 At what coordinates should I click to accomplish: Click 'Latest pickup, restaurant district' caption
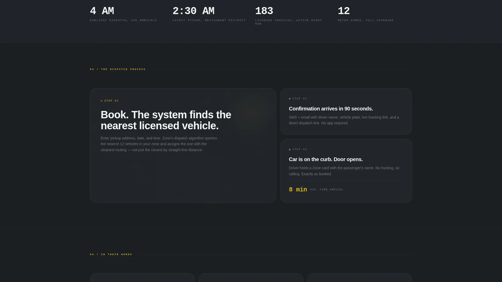tap(209, 20)
